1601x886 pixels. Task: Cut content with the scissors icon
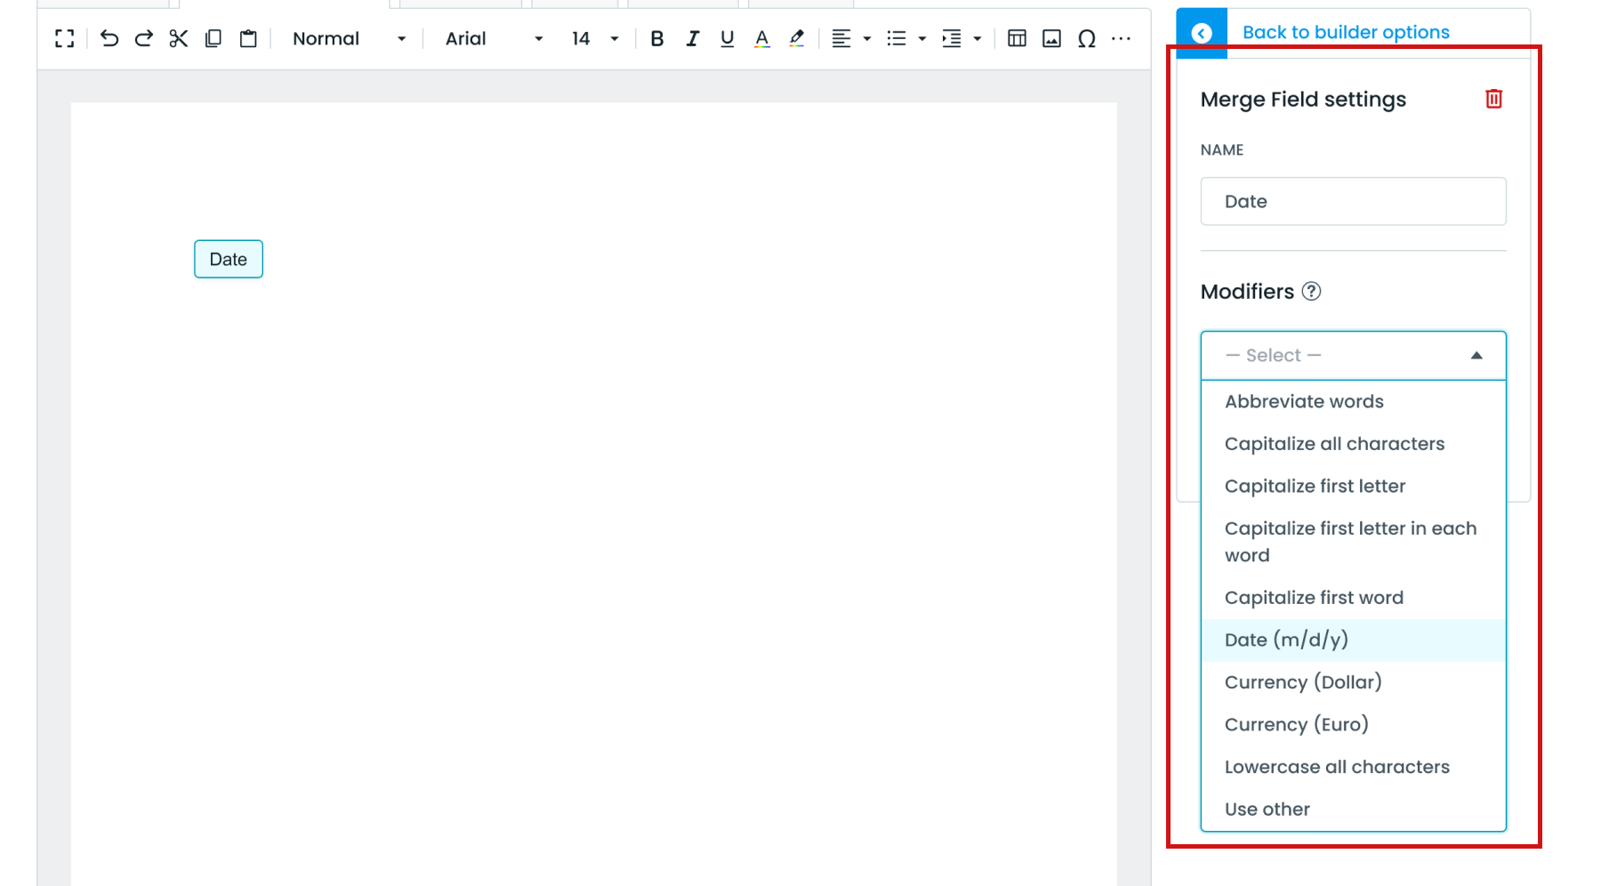pyautogui.click(x=178, y=38)
